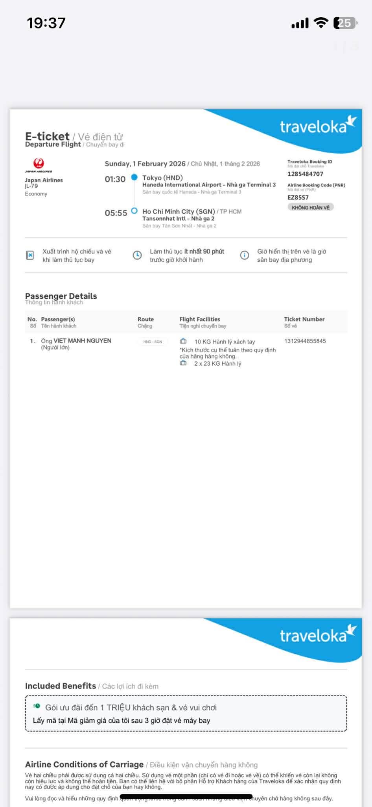The width and height of the screenshot is (372, 807).
Task: Click the green discount package icon
Action: pos(37,706)
